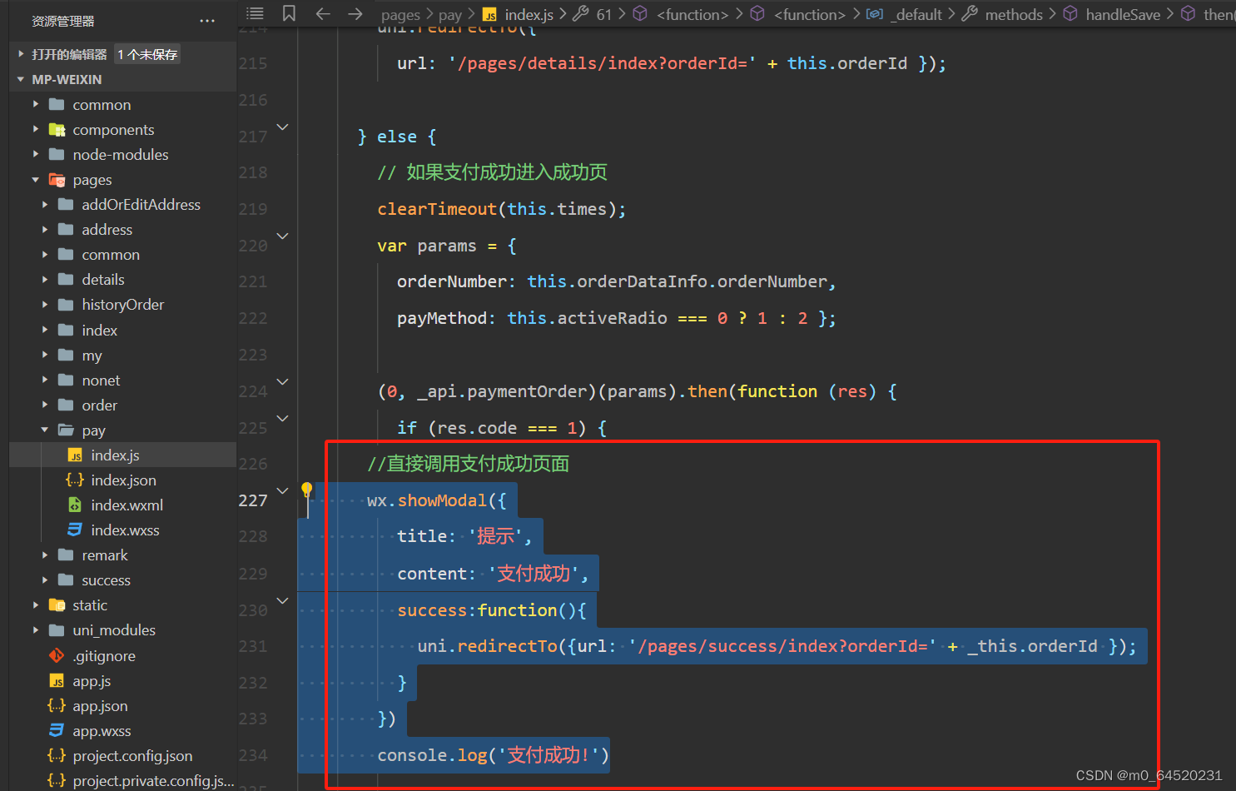Fold the wx.showModal call at line 227

click(282, 490)
